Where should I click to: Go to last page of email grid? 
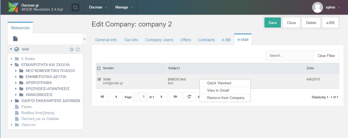(x=175, y=97)
